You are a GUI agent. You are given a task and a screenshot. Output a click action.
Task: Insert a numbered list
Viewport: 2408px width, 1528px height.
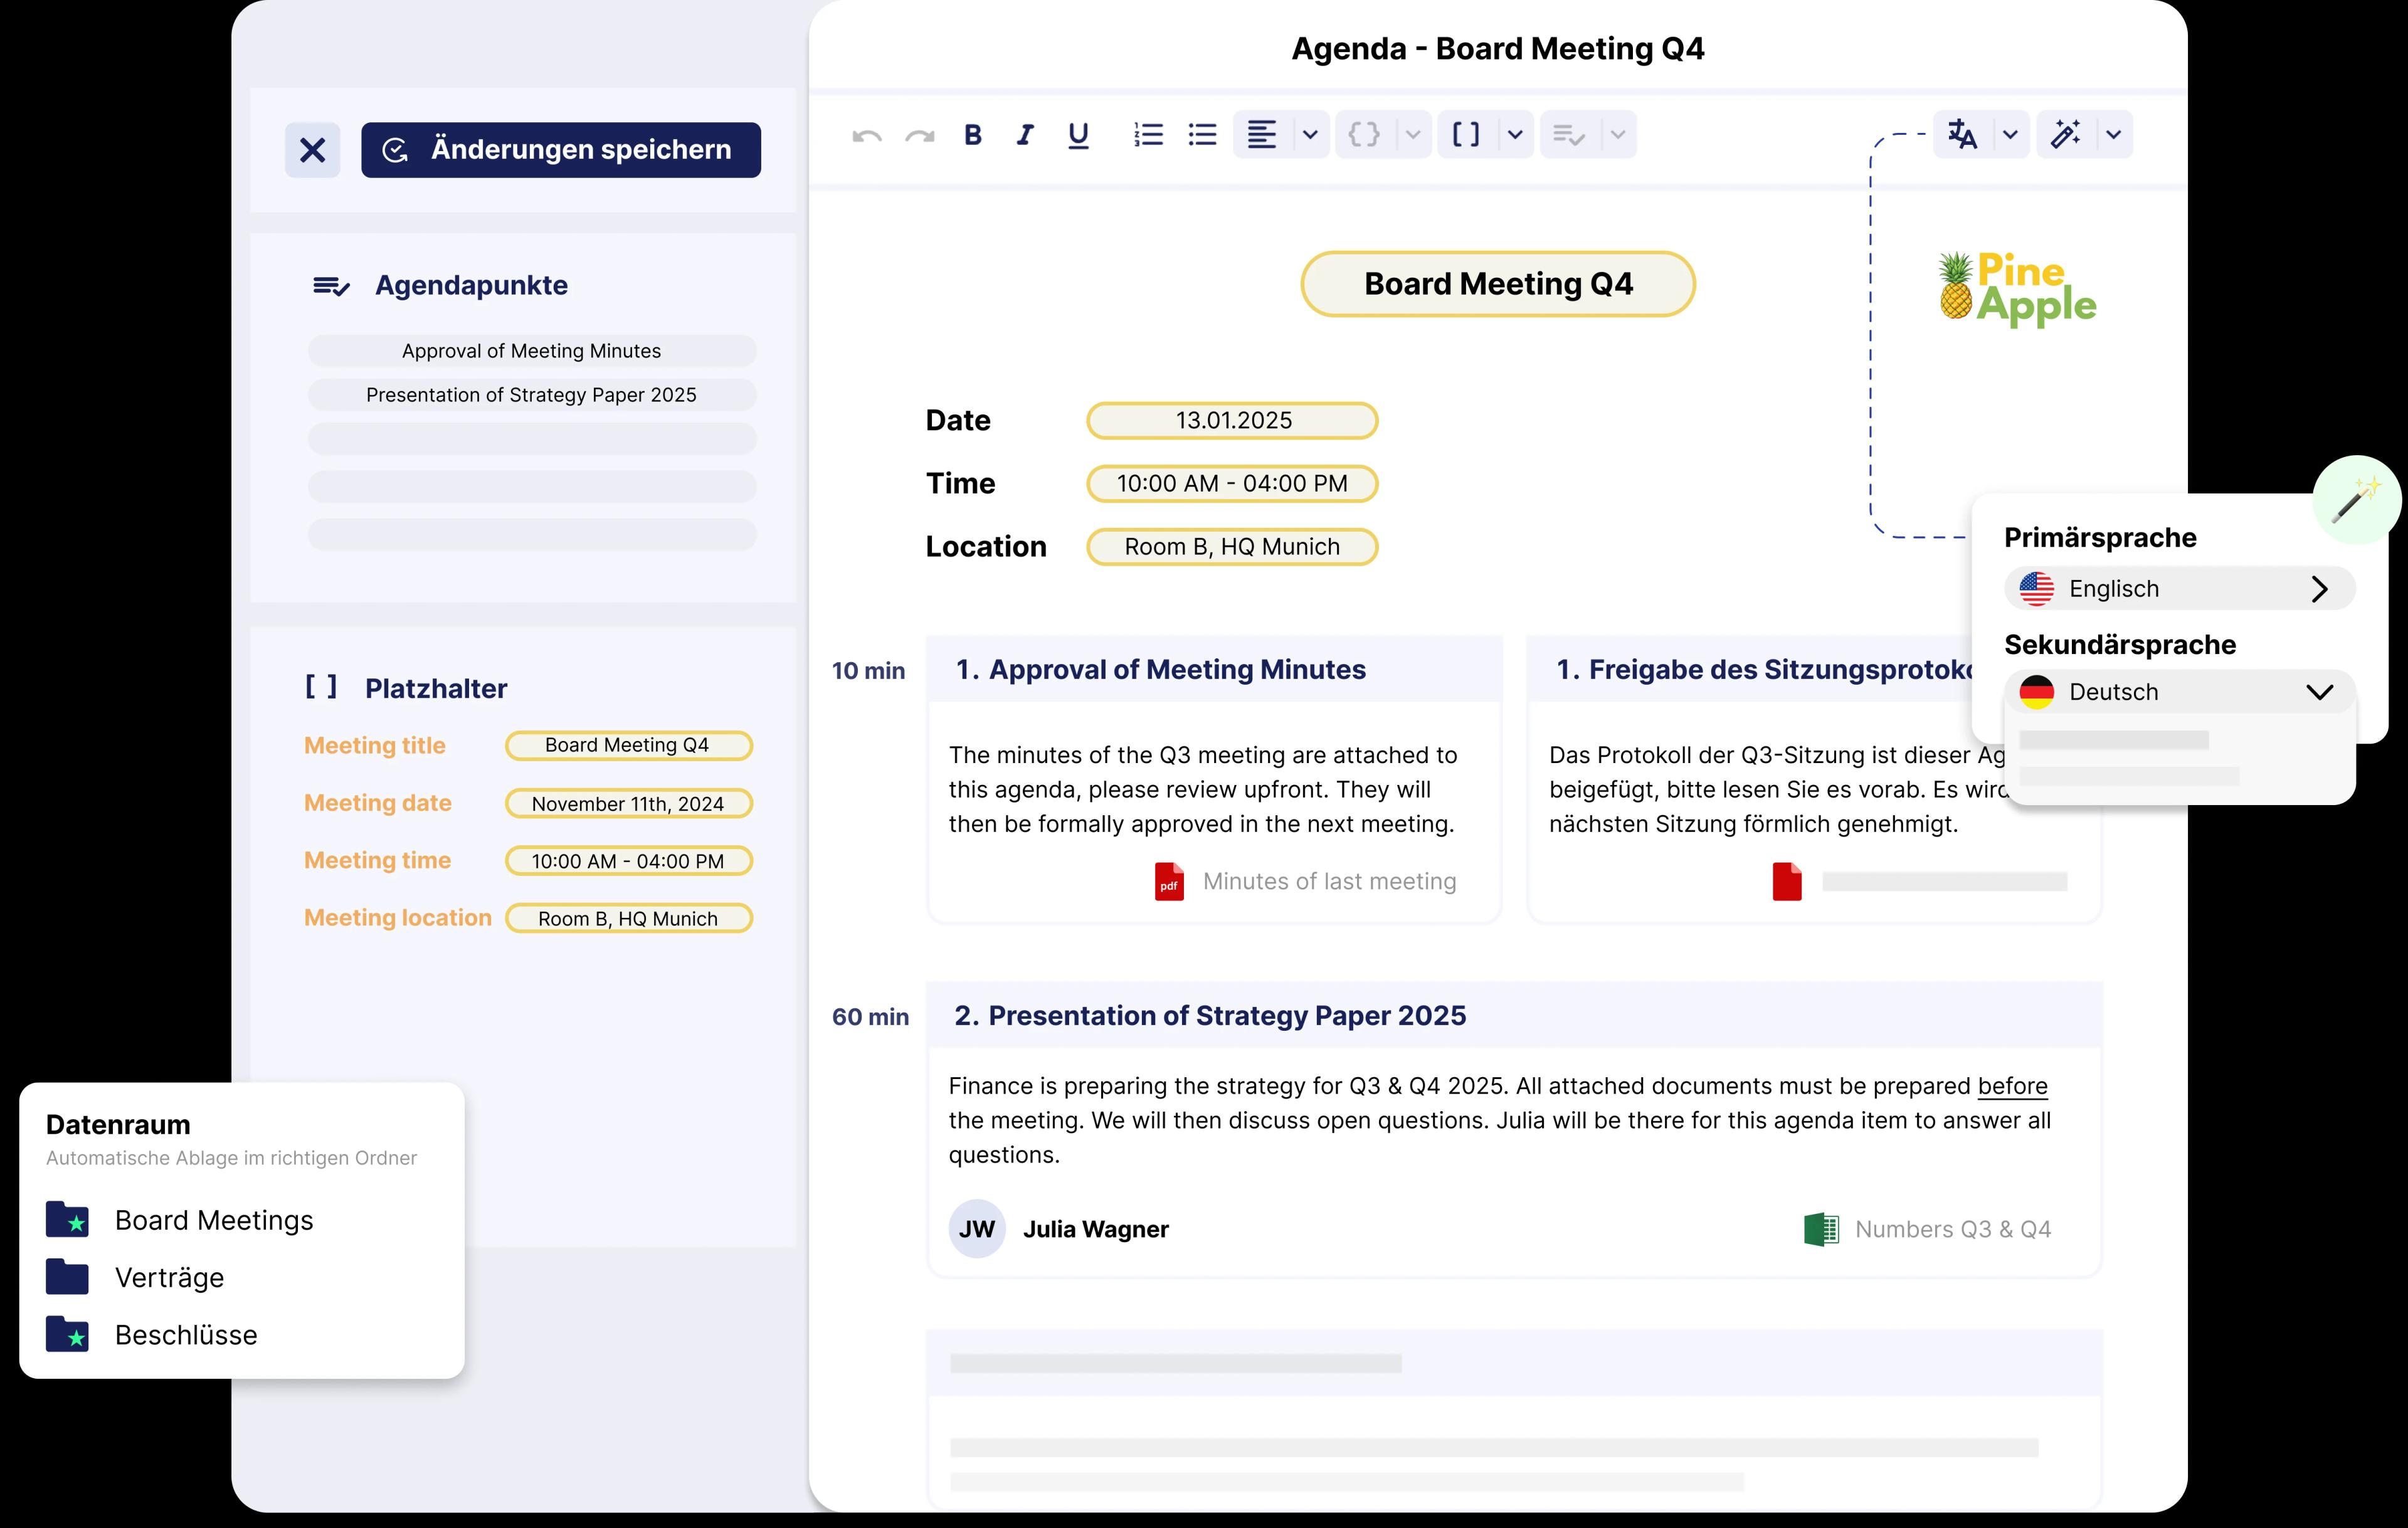1148,135
